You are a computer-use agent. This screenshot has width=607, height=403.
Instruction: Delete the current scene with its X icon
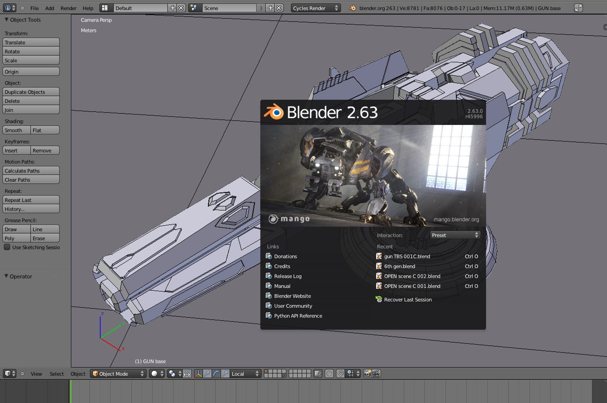[279, 8]
